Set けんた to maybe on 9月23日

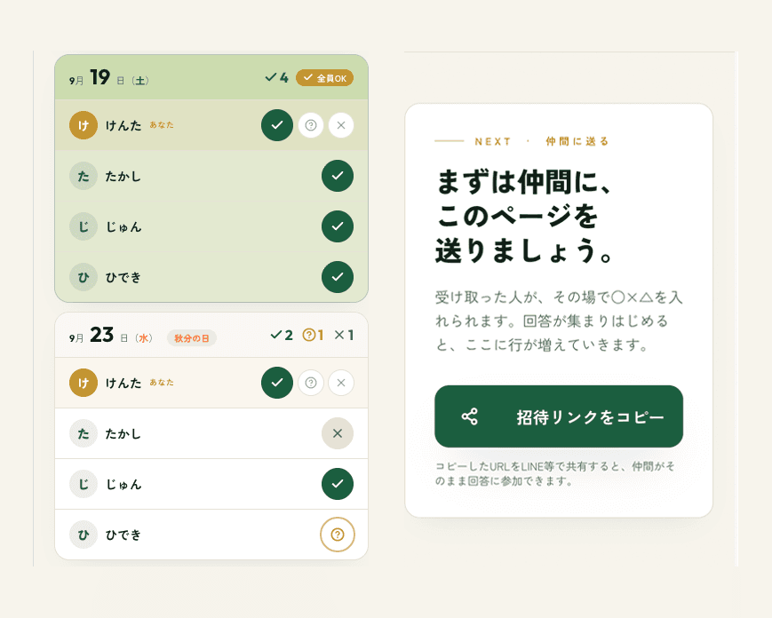[x=311, y=383]
